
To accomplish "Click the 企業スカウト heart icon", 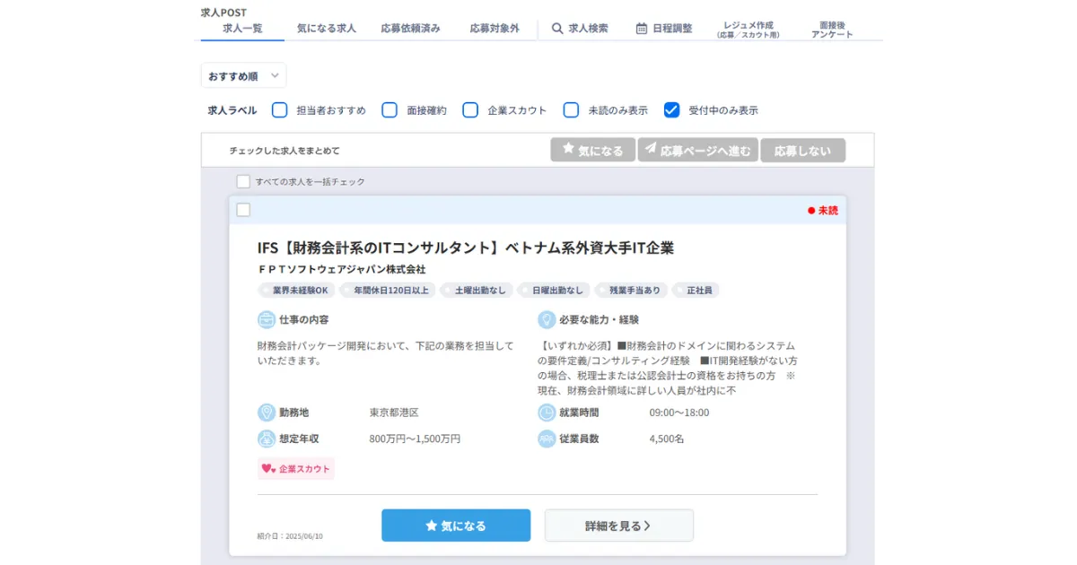I will point(270,468).
